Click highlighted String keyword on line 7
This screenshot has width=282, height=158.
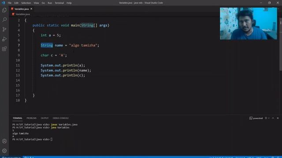pyautogui.click(x=47, y=45)
